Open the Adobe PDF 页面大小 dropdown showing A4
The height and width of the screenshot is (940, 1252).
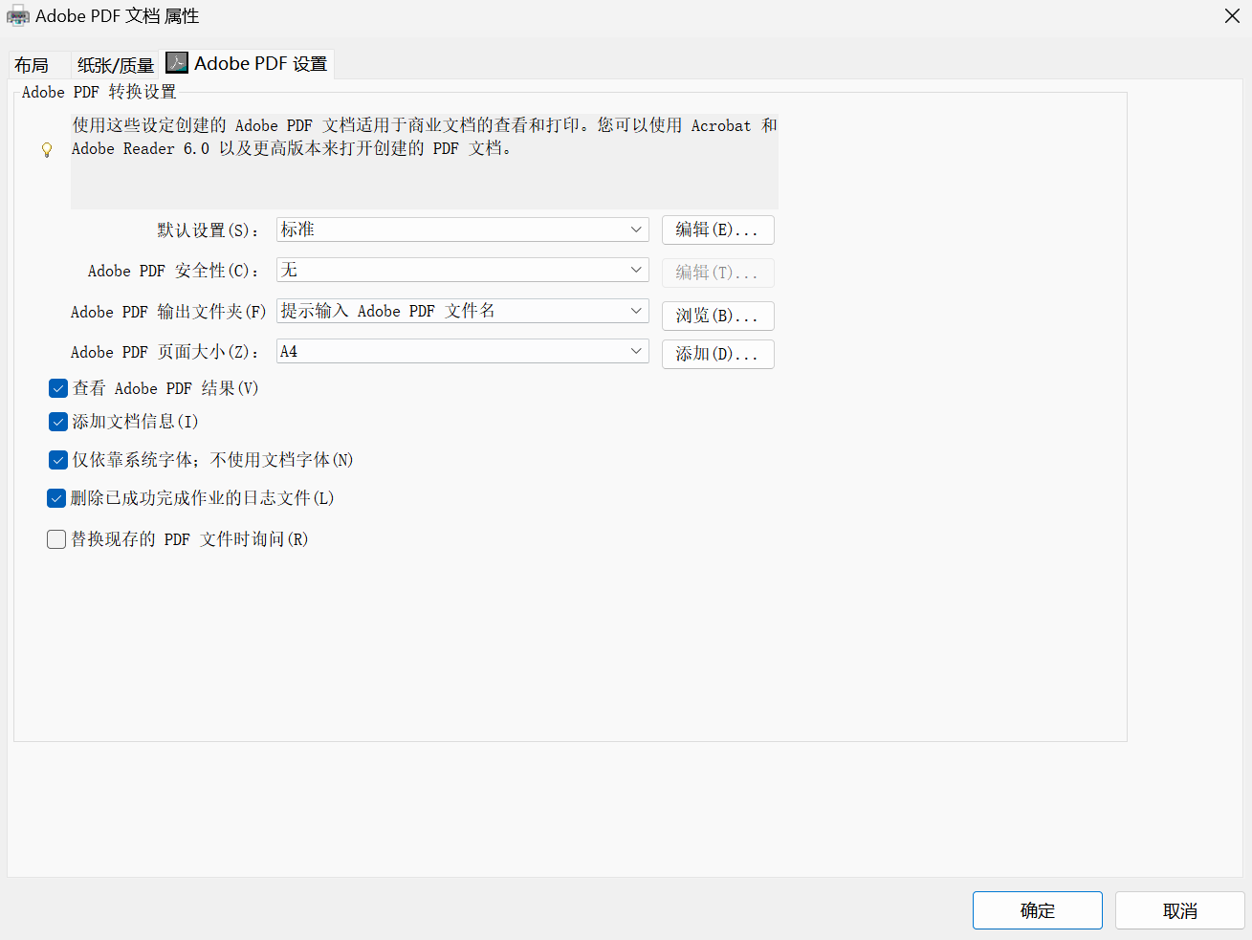463,351
